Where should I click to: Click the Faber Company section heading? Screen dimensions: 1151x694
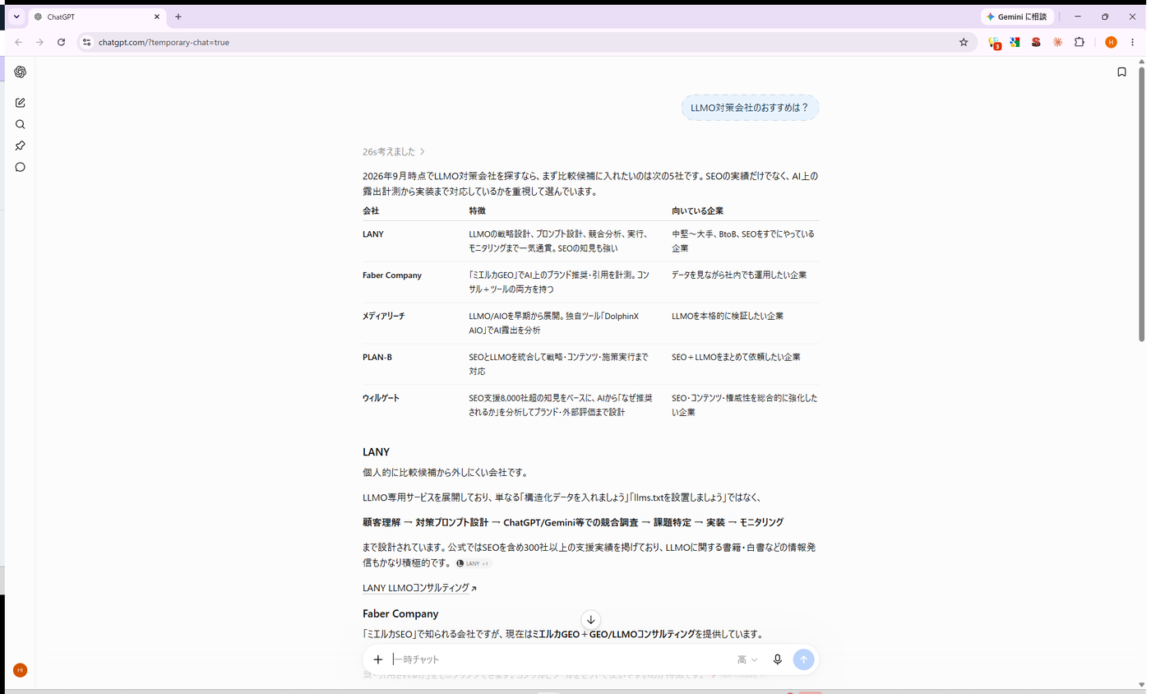pyautogui.click(x=400, y=614)
